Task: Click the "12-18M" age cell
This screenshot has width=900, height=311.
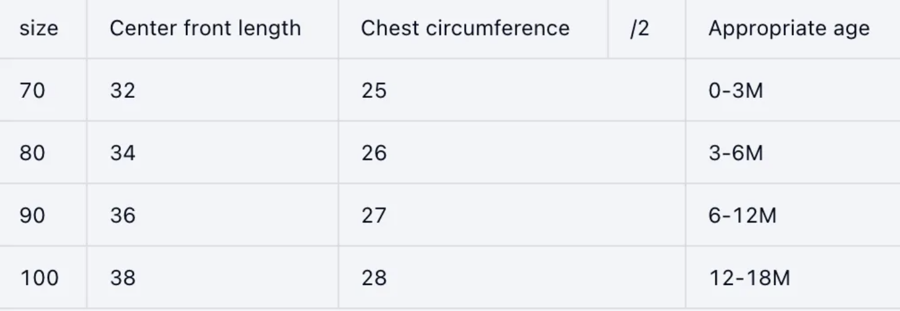Action: click(749, 278)
